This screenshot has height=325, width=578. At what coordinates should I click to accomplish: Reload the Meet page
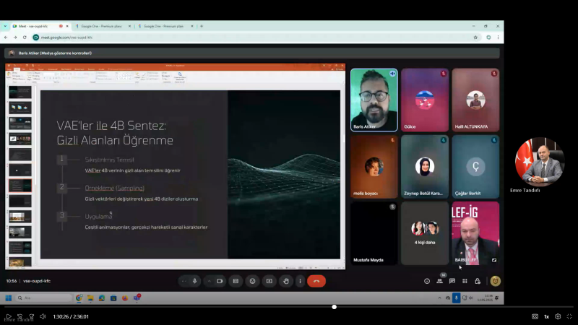coord(25,38)
